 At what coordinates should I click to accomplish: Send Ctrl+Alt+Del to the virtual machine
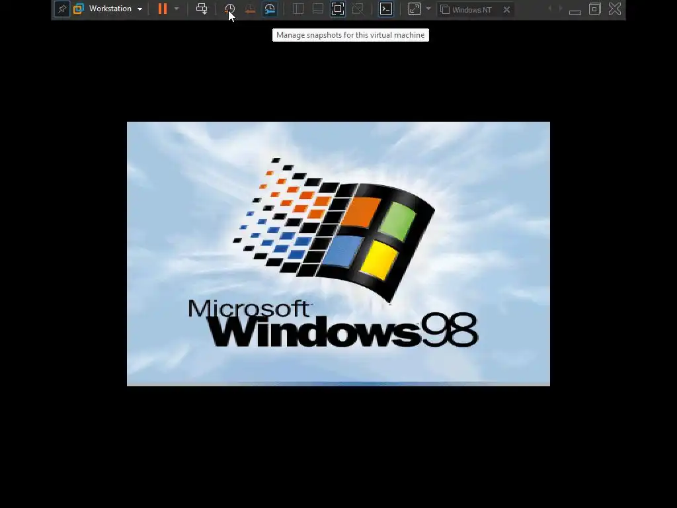(x=202, y=9)
